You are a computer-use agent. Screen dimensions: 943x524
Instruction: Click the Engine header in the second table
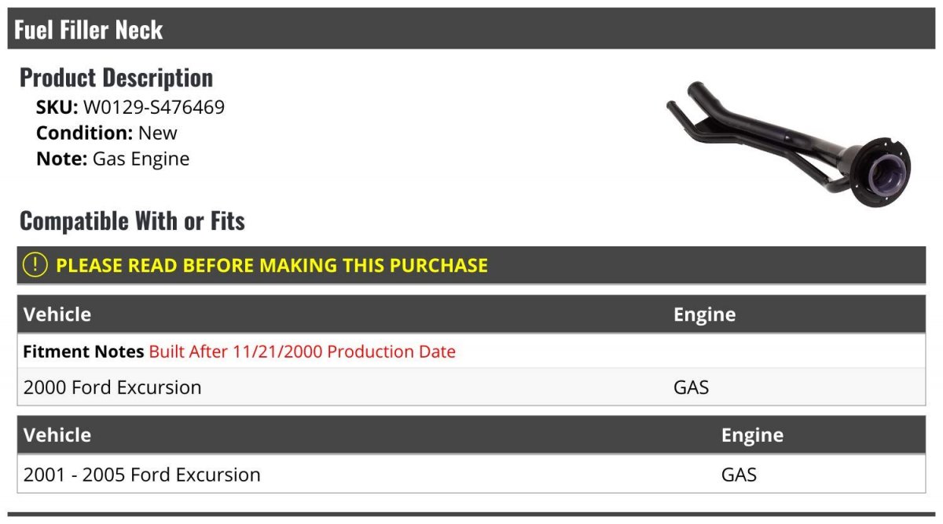tap(752, 435)
